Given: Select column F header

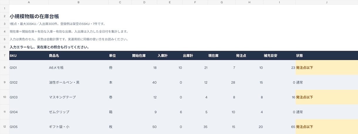Looking at the screenshot, I should pyautogui.click(x=195, y=2).
